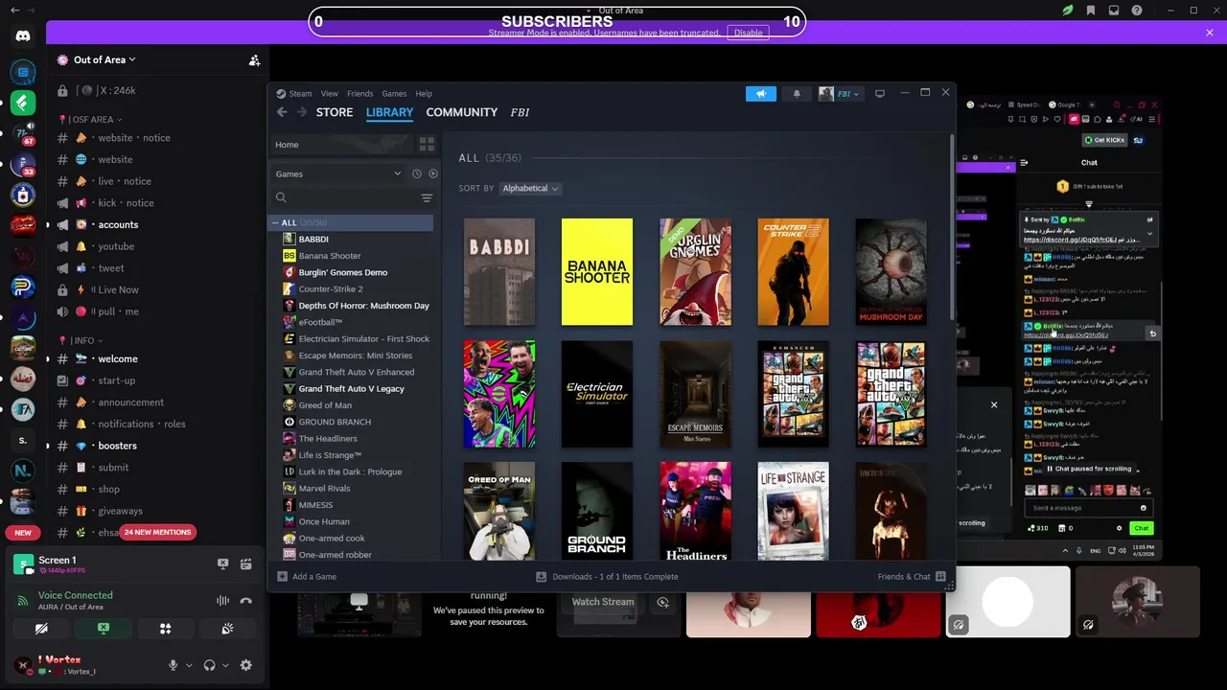Open Alphabetical sort dropdown
Screen dimensions: 1227x690
point(530,188)
